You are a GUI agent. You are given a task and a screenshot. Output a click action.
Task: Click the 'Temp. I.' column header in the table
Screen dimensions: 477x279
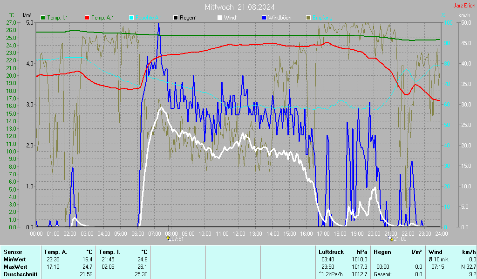109,252
